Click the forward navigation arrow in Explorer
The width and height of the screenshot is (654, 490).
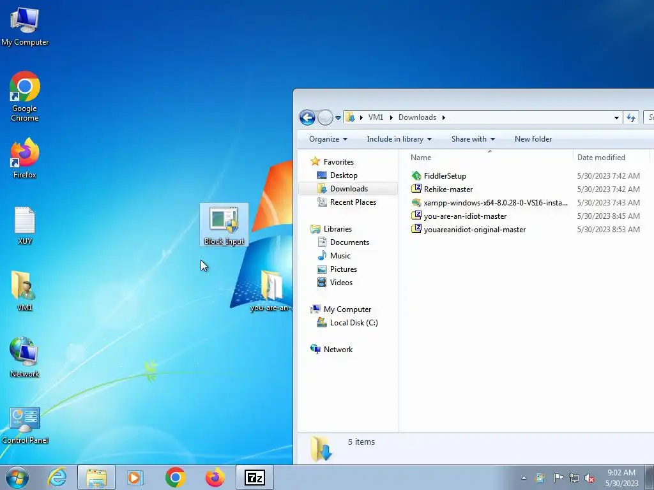[325, 117]
